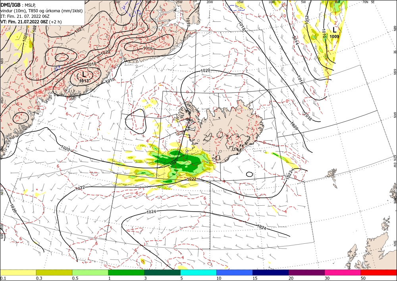Image resolution: width=397 pixels, height=281 pixels.
Task: Click the '1014' isobar label
Action: coord(295,40)
